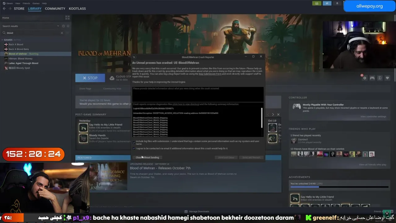
Task: Click the magnifier search icon
Action: [4, 33]
